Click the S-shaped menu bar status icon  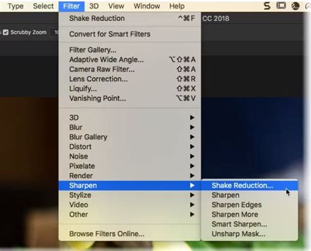coord(267,6)
